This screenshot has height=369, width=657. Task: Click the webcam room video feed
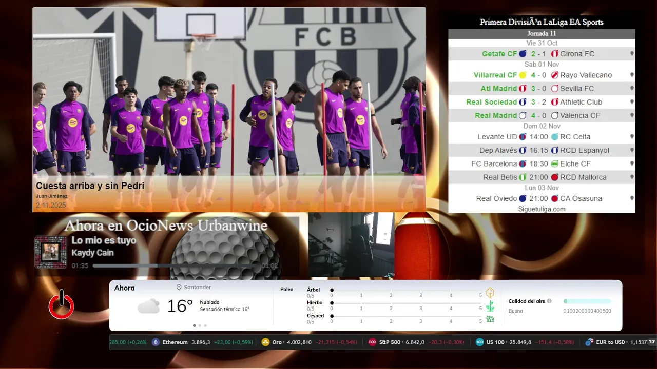pyautogui.click(x=351, y=245)
